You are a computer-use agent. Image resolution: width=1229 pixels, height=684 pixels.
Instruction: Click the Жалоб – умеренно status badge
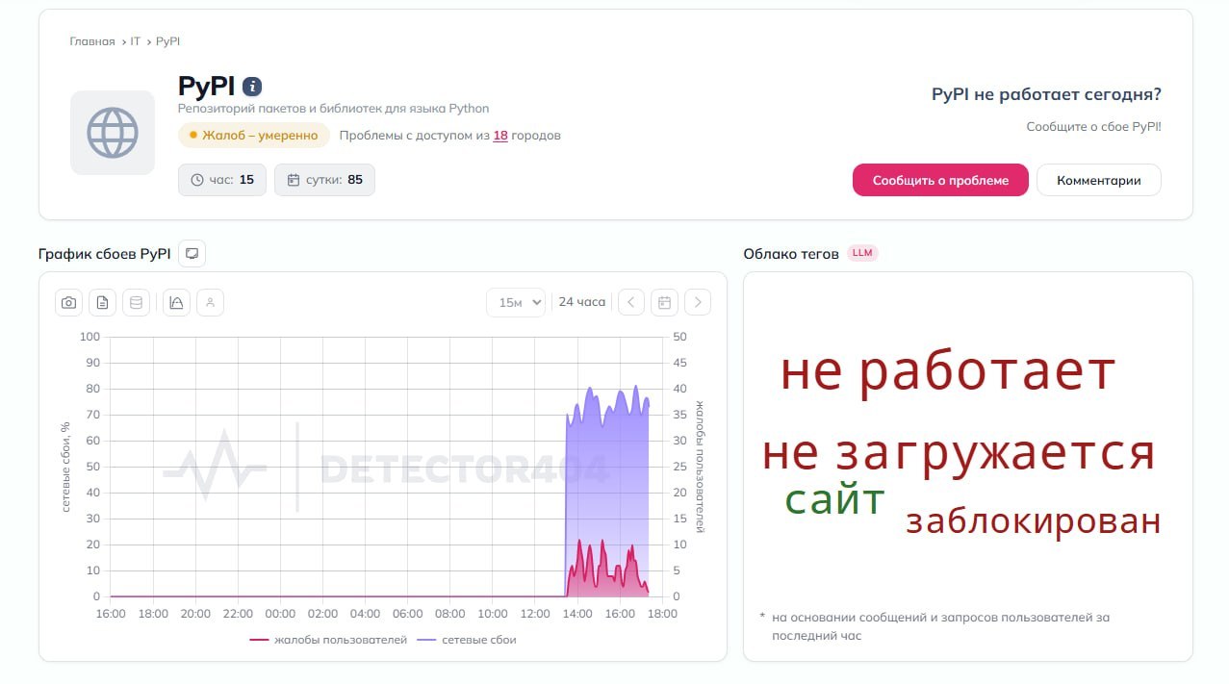[x=254, y=136]
